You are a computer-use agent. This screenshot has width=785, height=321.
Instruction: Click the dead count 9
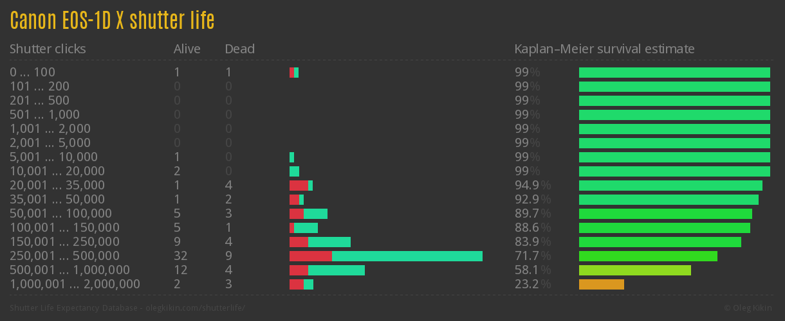228,256
